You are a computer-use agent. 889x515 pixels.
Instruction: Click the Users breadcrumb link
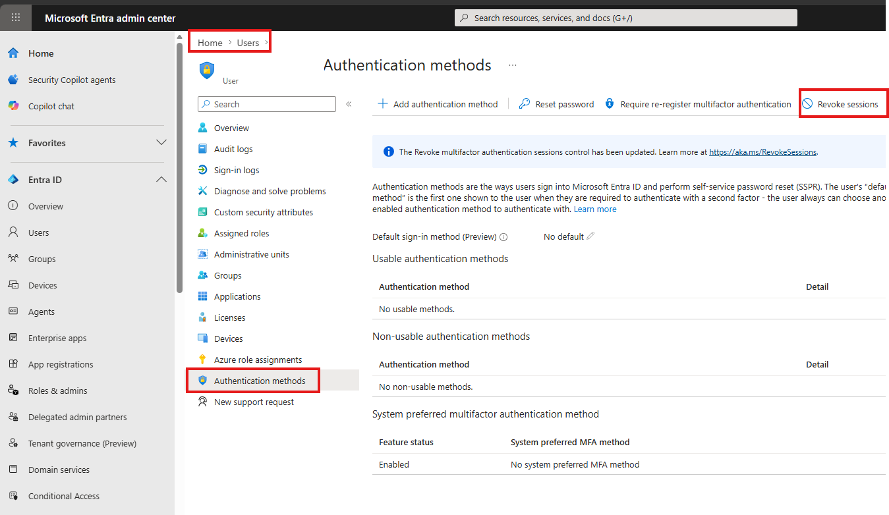248,43
